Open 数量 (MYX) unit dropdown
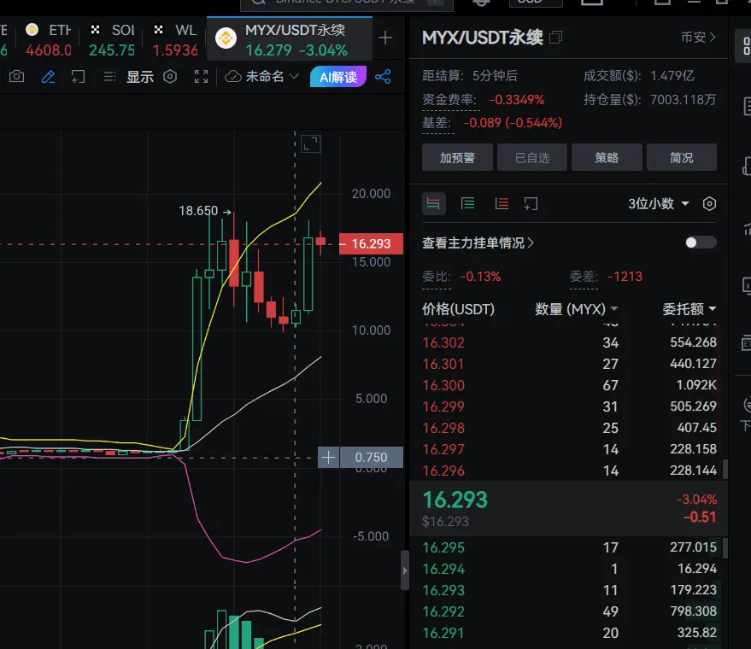Viewport: 751px width, 649px height. [576, 309]
